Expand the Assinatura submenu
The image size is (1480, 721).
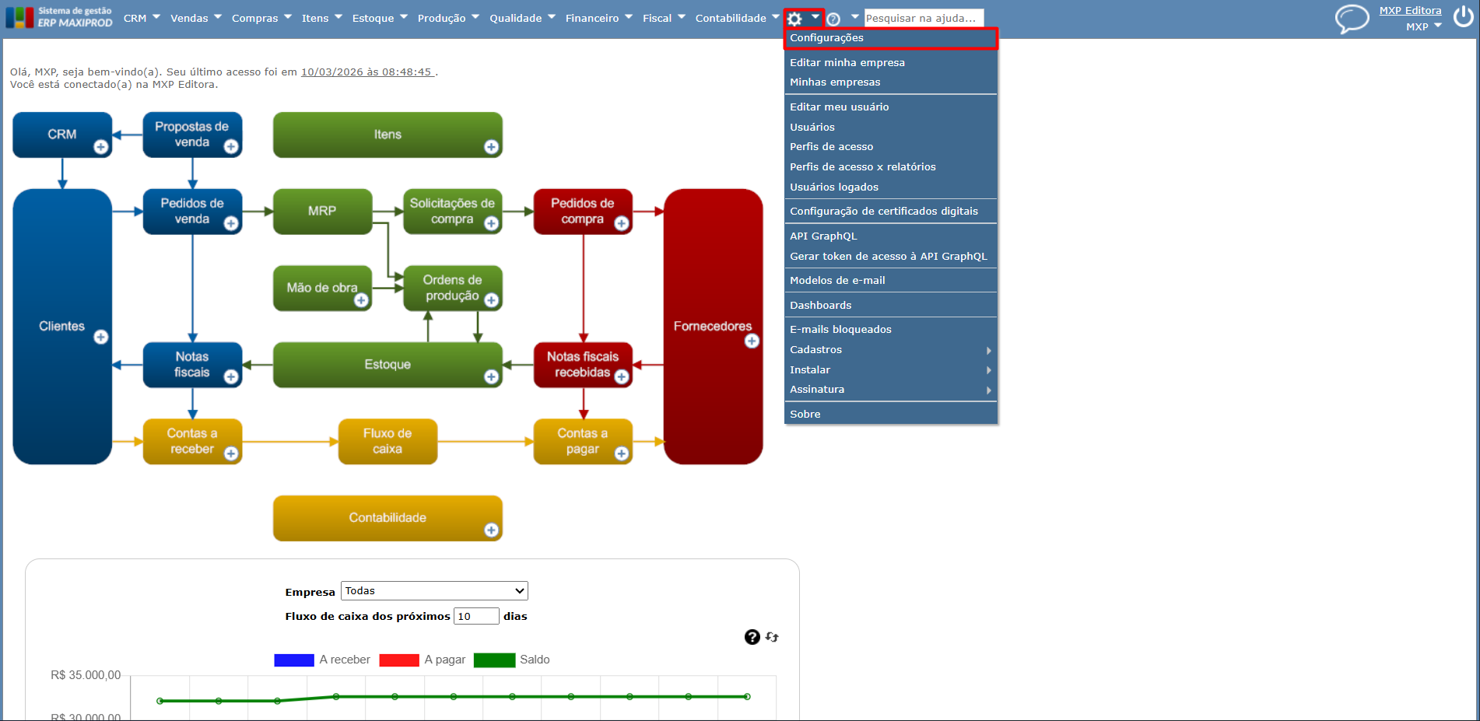[890, 390]
